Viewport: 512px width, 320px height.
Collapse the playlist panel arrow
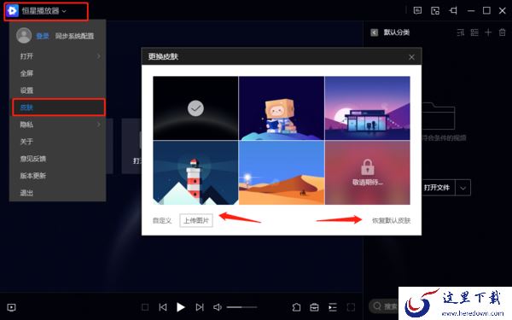click(375, 32)
